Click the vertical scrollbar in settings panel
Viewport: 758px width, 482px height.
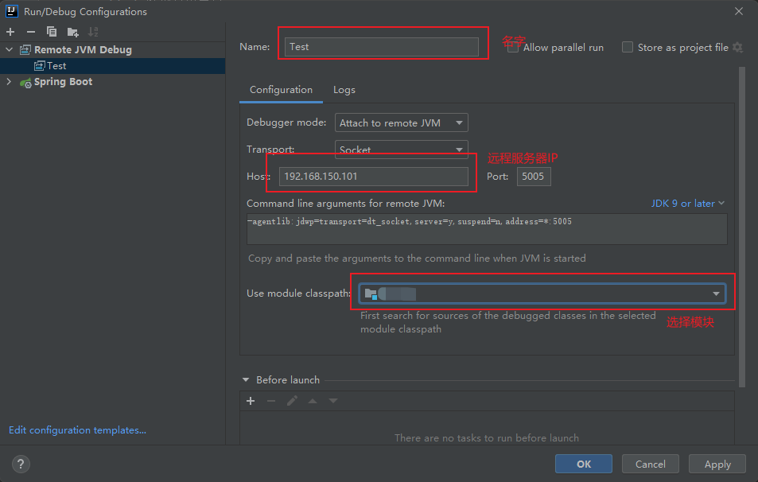click(742, 223)
